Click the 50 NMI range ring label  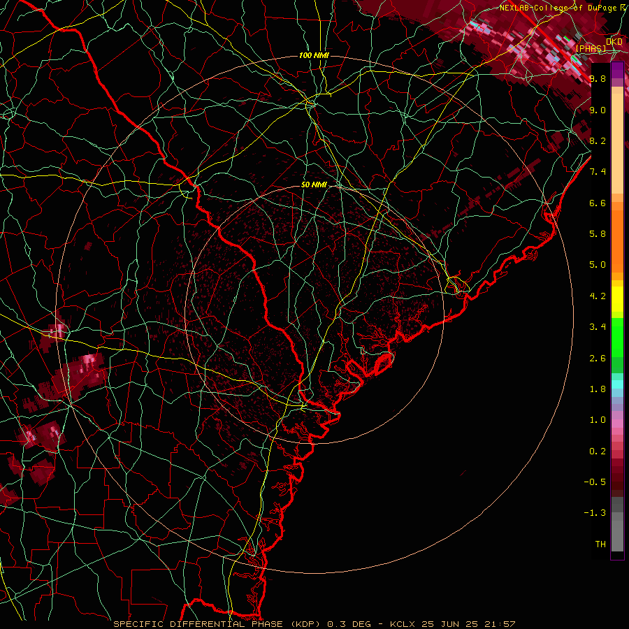[314, 185]
